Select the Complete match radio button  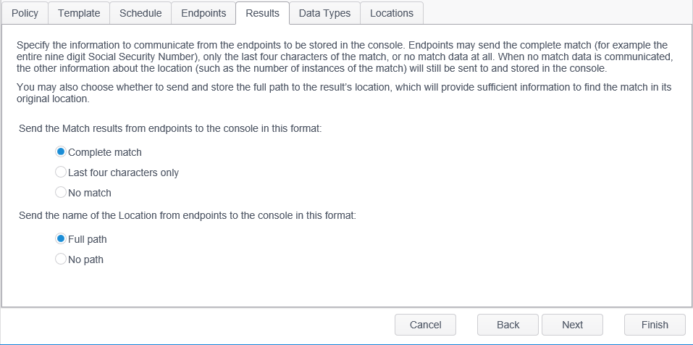62,152
